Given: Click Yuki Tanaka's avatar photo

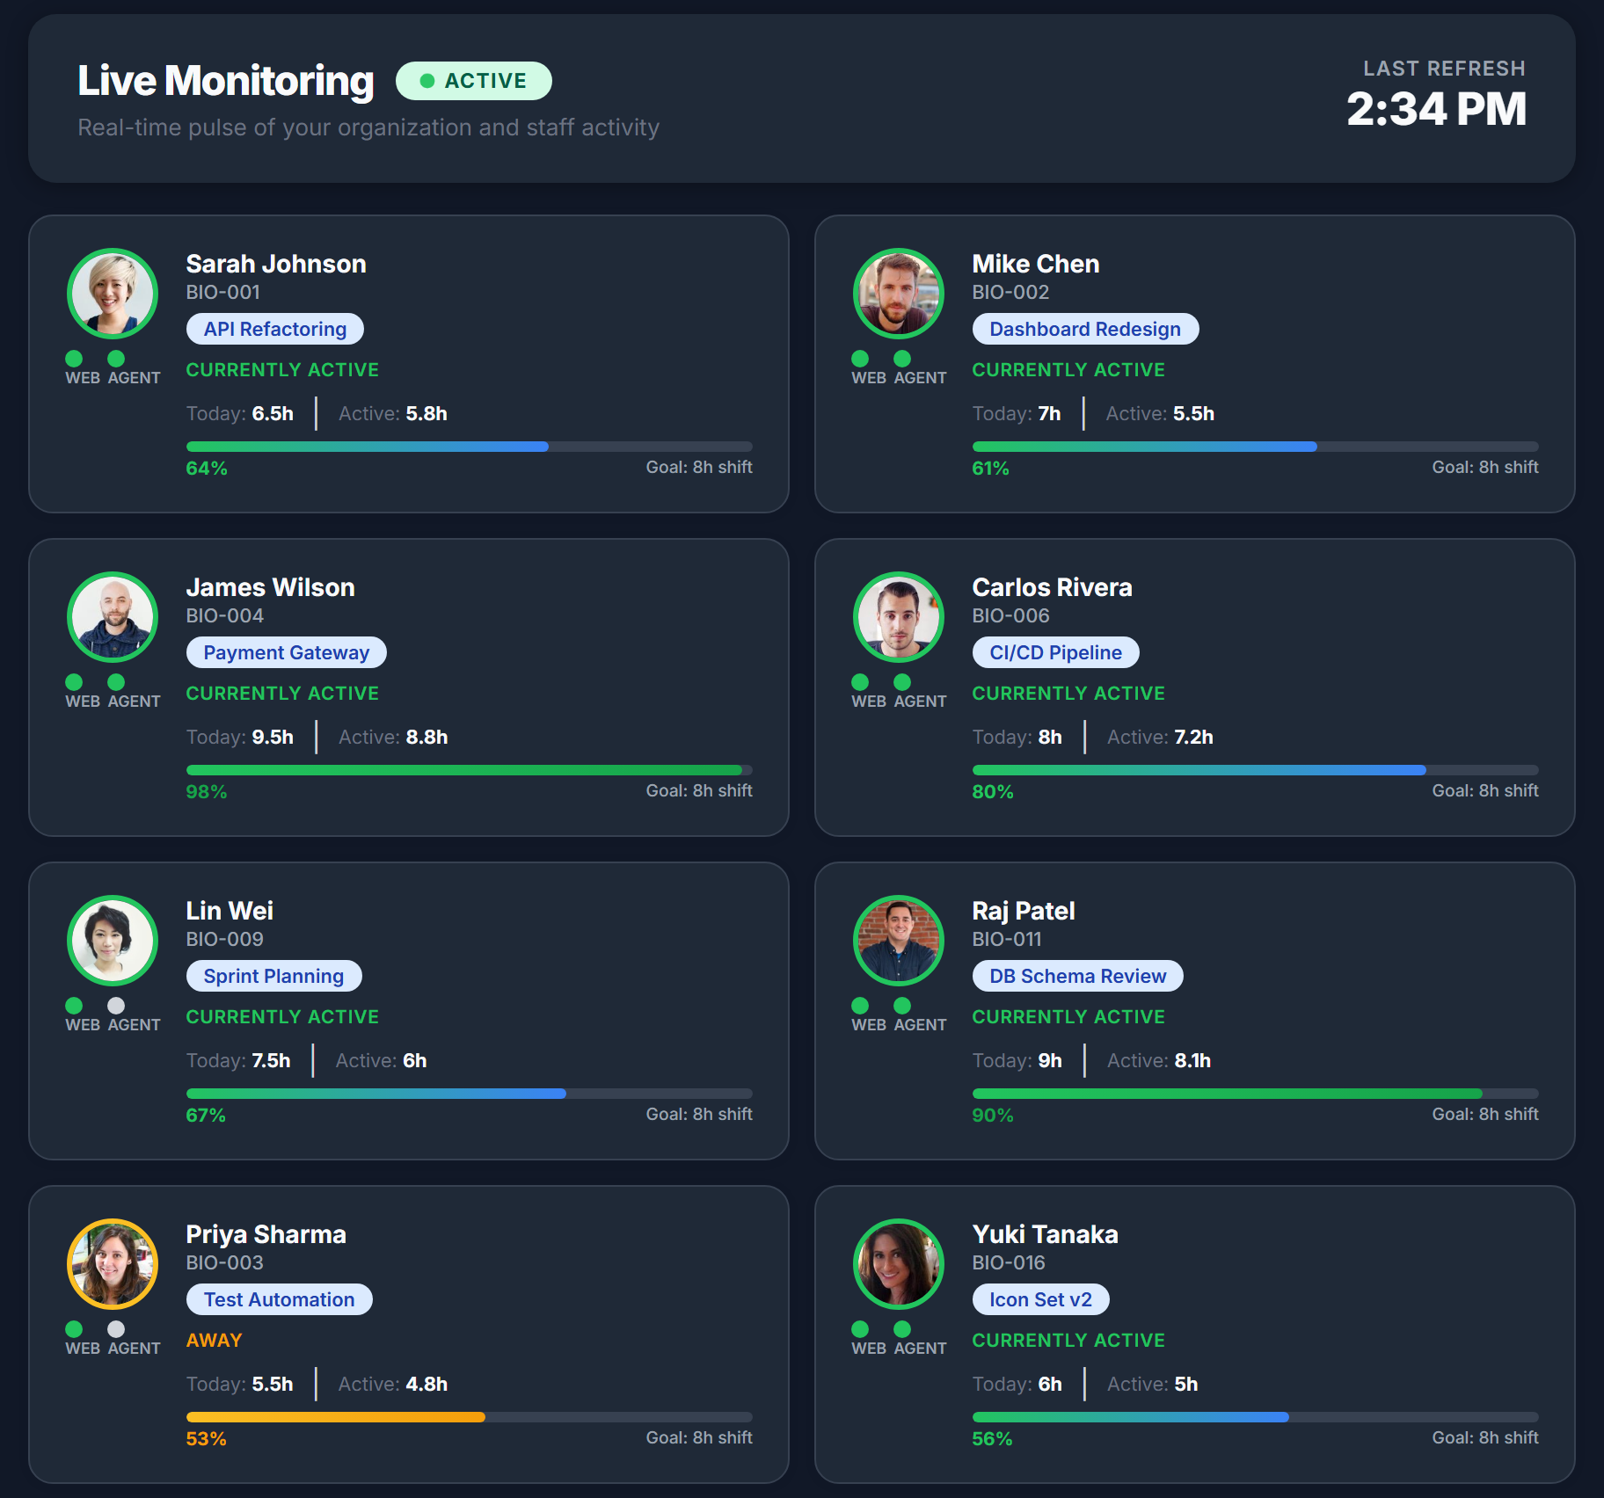Looking at the screenshot, I should [899, 1264].
